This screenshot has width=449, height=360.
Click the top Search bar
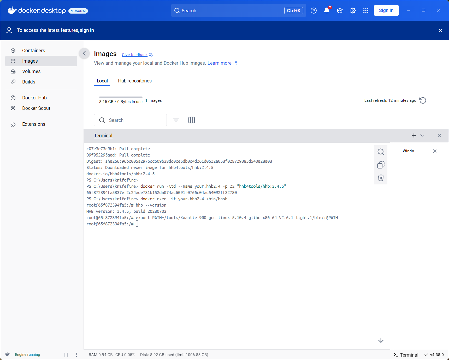click(x=238, y=11)
